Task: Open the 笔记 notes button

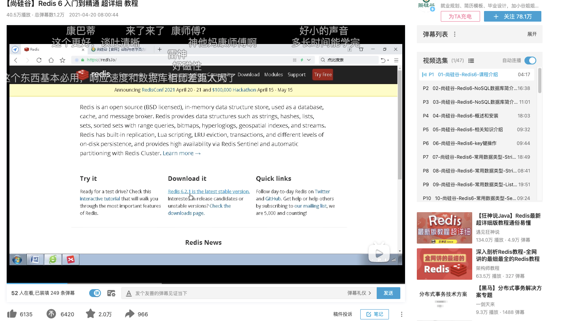Action: coord(374,314)
